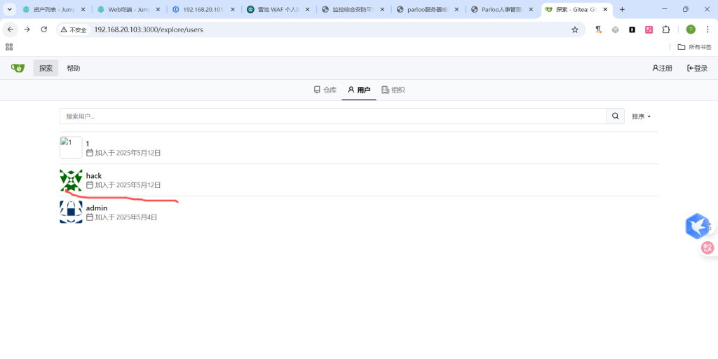Focus the 搜索用户 search input field
The width and height of the screenshot is (718, 359).
333,116
